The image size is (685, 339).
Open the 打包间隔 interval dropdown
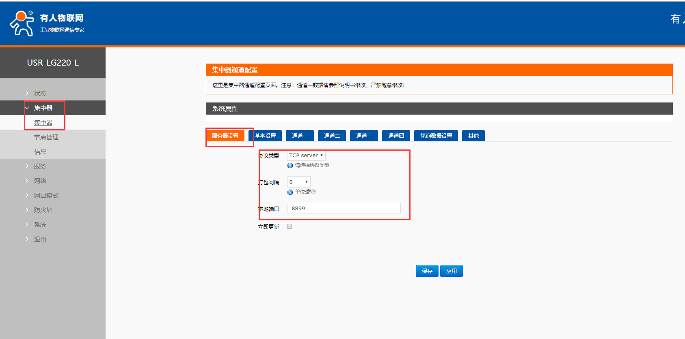pyautogui.click(x=298, y=182)
